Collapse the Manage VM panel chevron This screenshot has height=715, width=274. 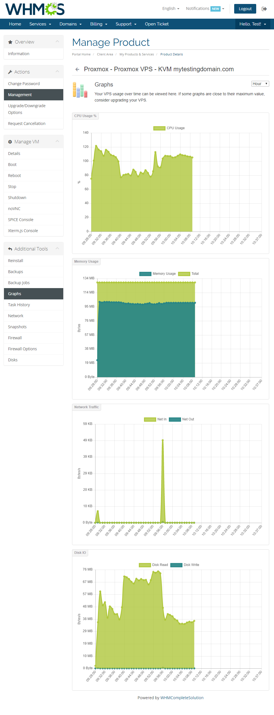[x=57, y=141]
